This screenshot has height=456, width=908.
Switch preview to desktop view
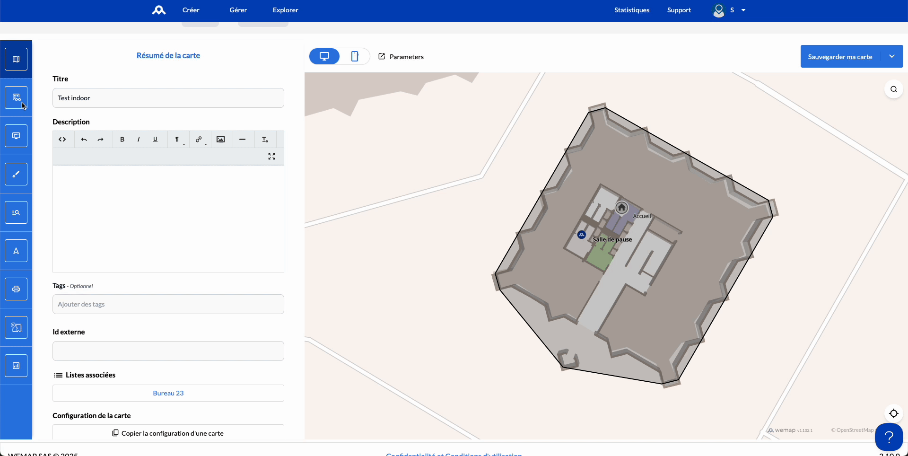tap(324, 56)
